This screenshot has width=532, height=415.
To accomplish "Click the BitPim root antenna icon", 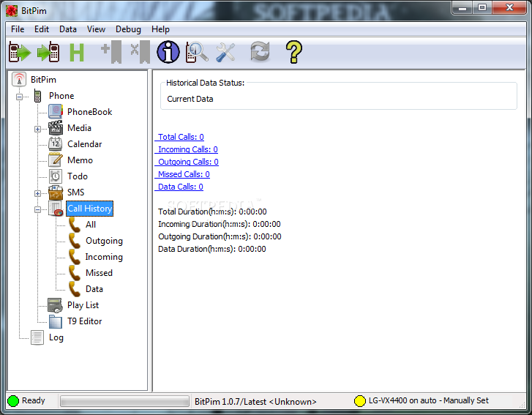I will coord(19,79).
